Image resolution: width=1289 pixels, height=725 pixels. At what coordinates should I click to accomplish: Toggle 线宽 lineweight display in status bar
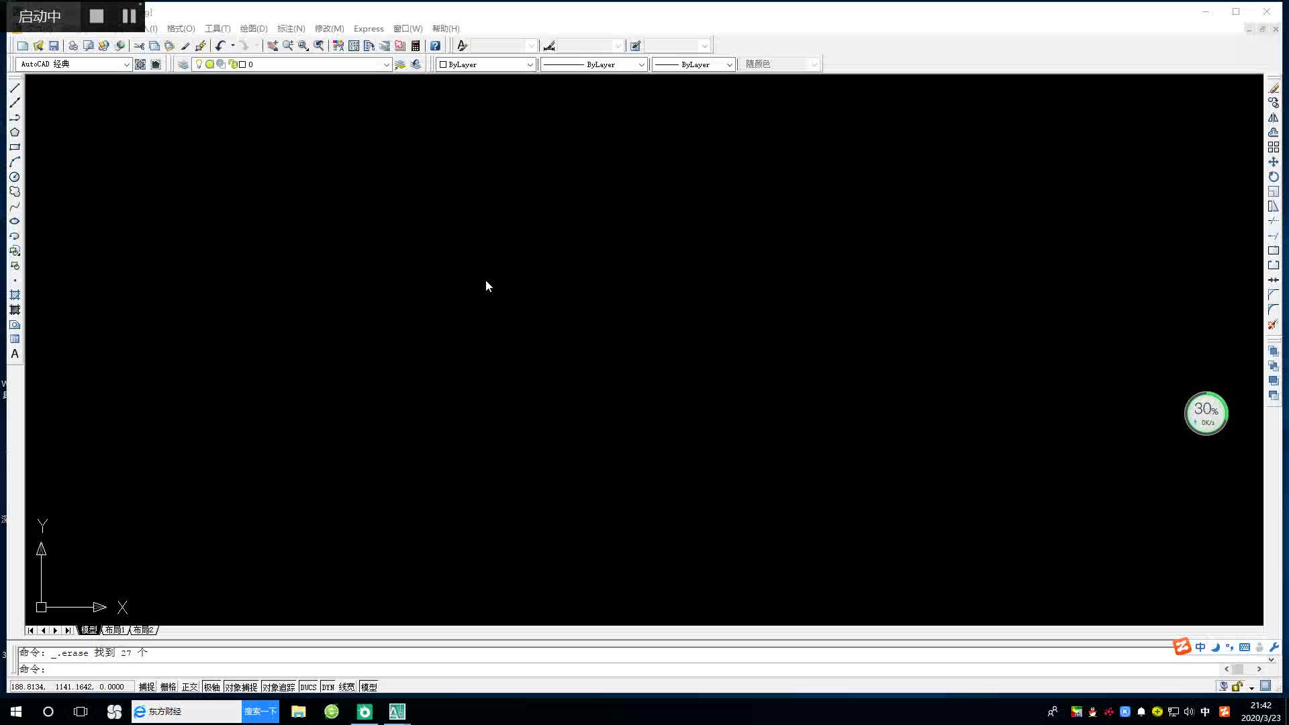346,687
